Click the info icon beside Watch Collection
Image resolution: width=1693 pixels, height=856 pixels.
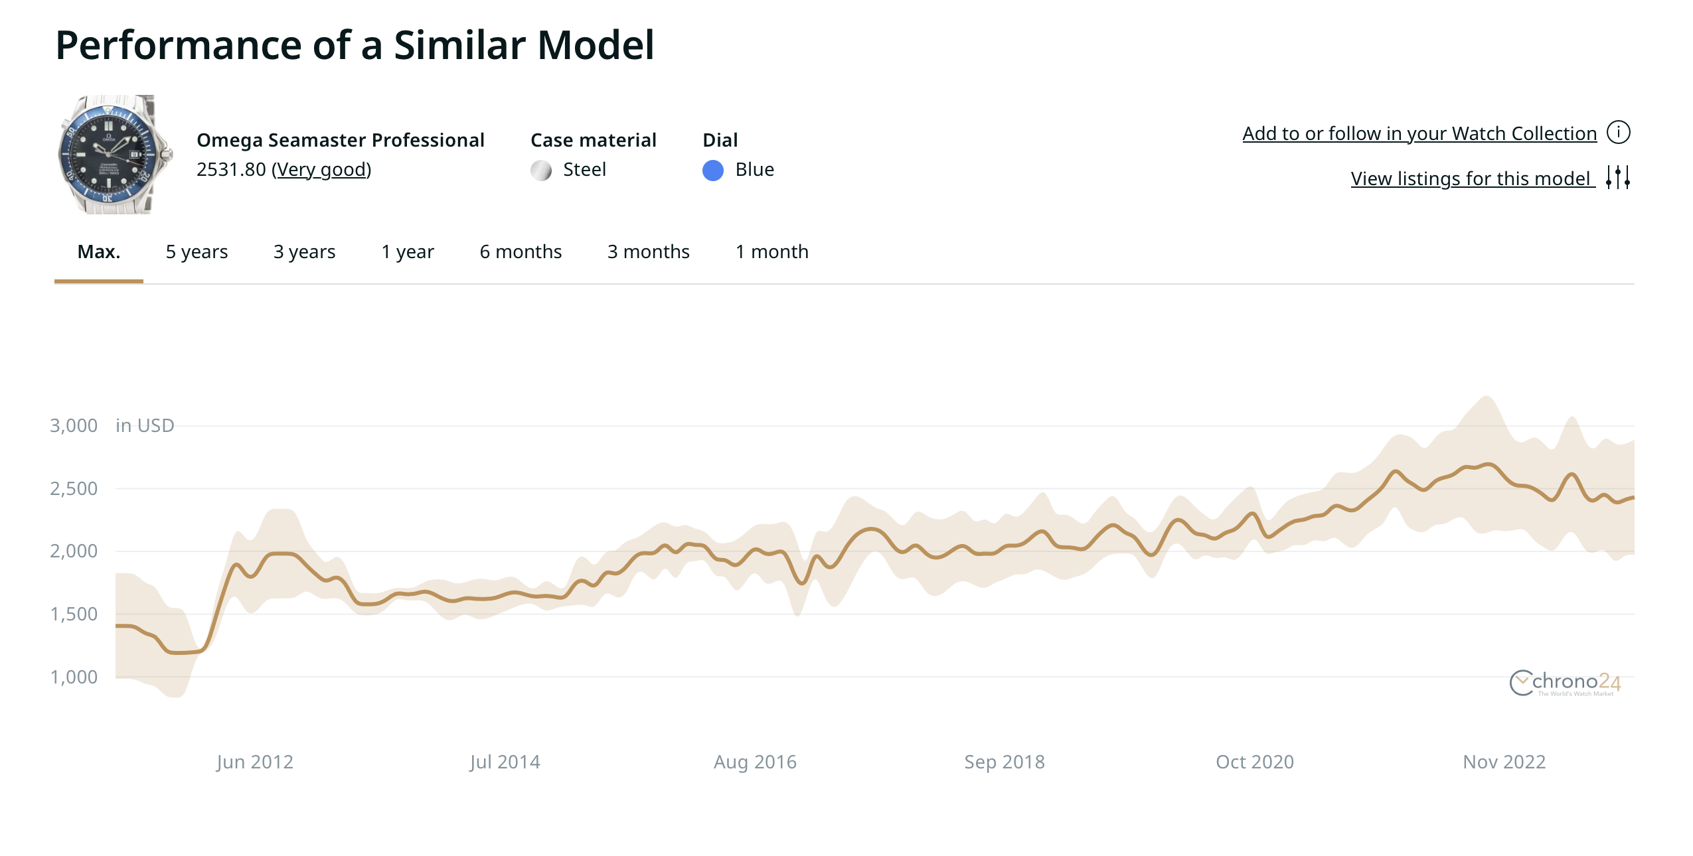point(1618,133)
